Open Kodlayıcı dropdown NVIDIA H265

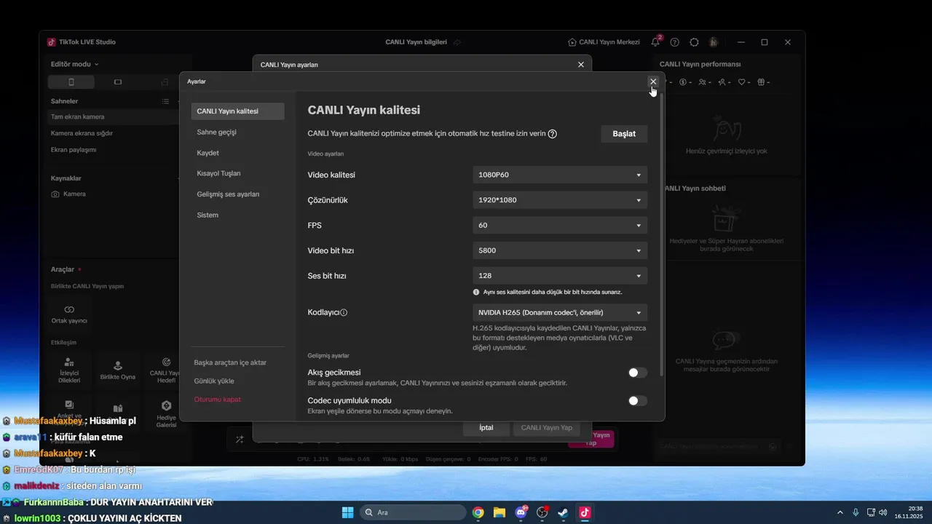[560, 312]
